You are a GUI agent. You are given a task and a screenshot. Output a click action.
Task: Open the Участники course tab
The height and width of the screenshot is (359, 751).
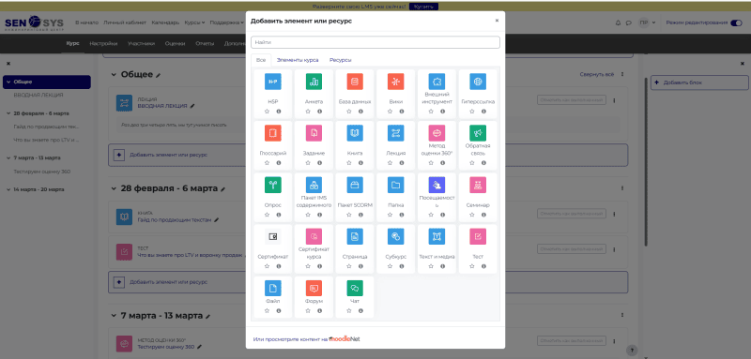click(141, 43)
